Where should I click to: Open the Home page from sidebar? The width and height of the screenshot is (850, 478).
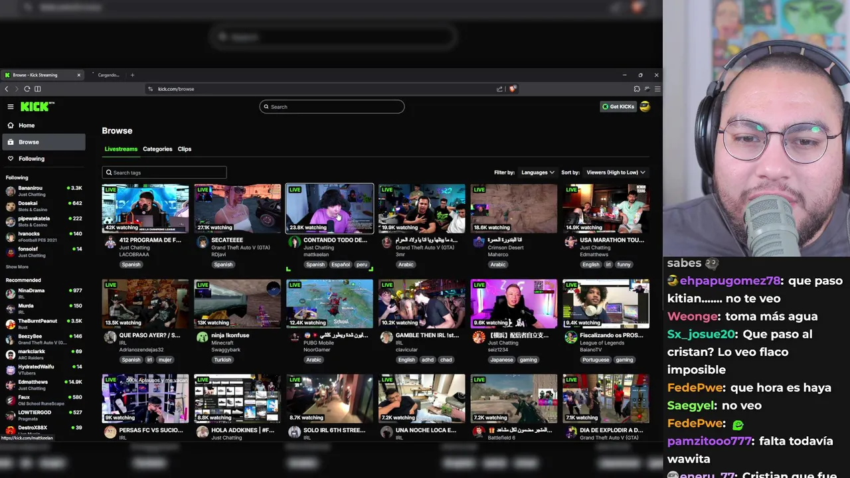(x=44, y=125)
